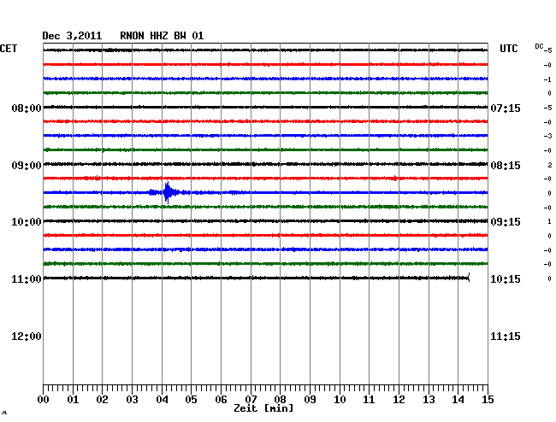The width and height of the screenshot is (556, 422).
Task: Click the end marker of the last black trace
Action: (x=469, y=278)
